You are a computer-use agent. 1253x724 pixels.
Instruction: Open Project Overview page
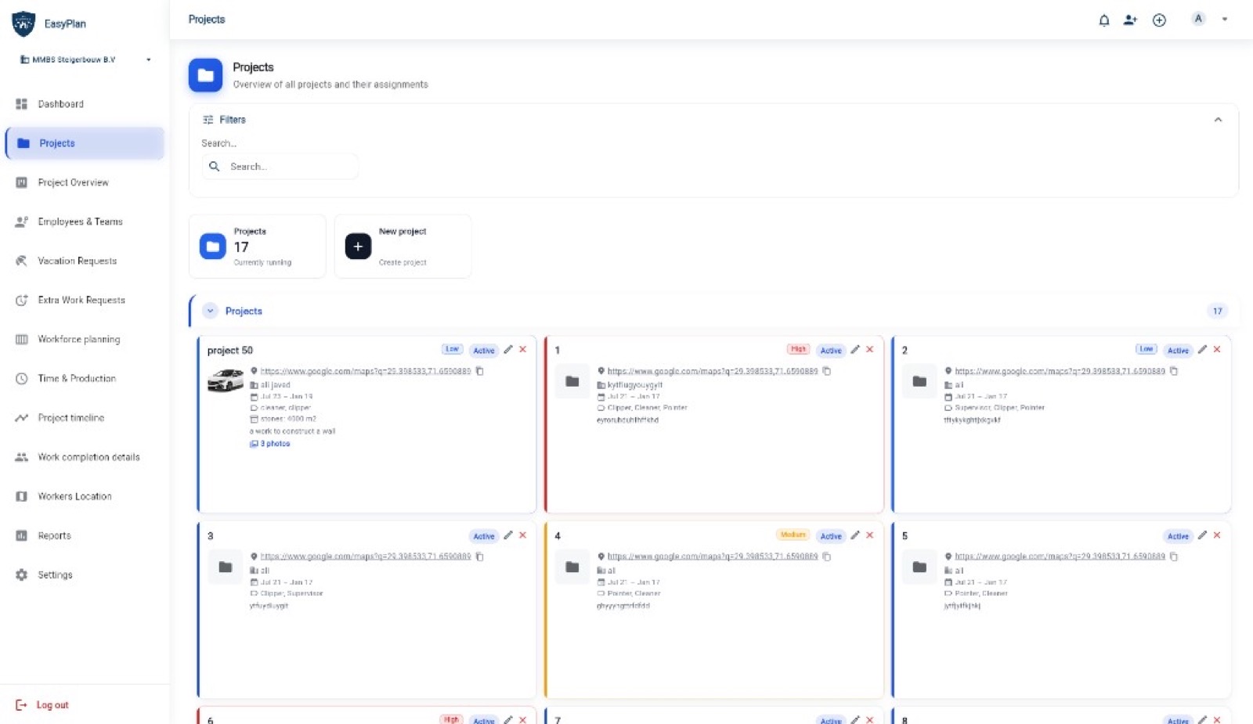[85, 182]
